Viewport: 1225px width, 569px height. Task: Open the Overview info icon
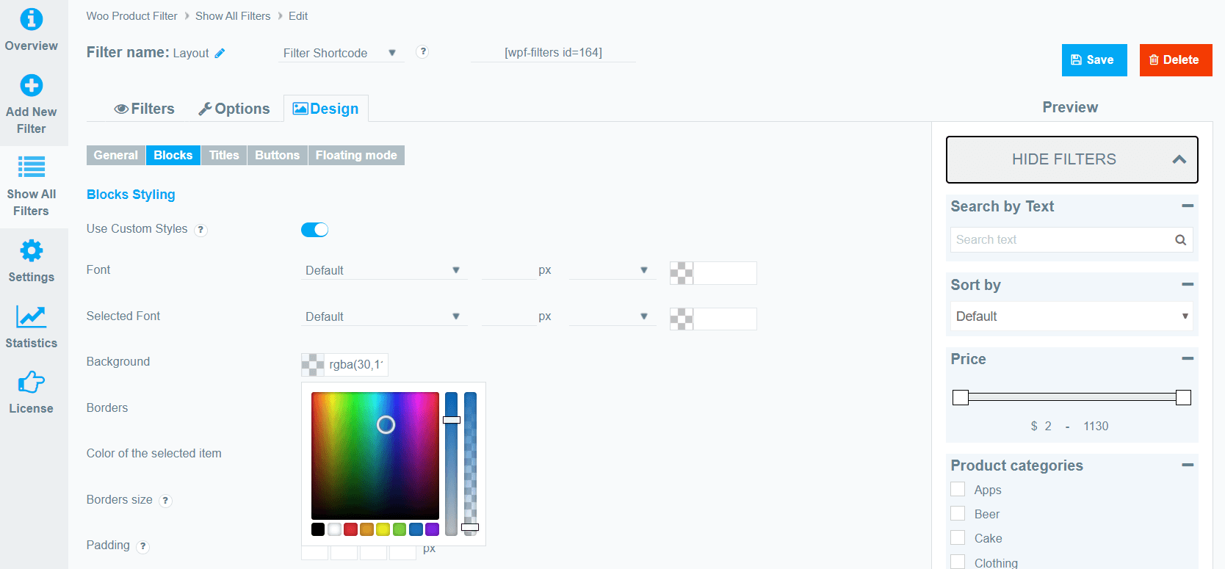(x=31, y=19)
